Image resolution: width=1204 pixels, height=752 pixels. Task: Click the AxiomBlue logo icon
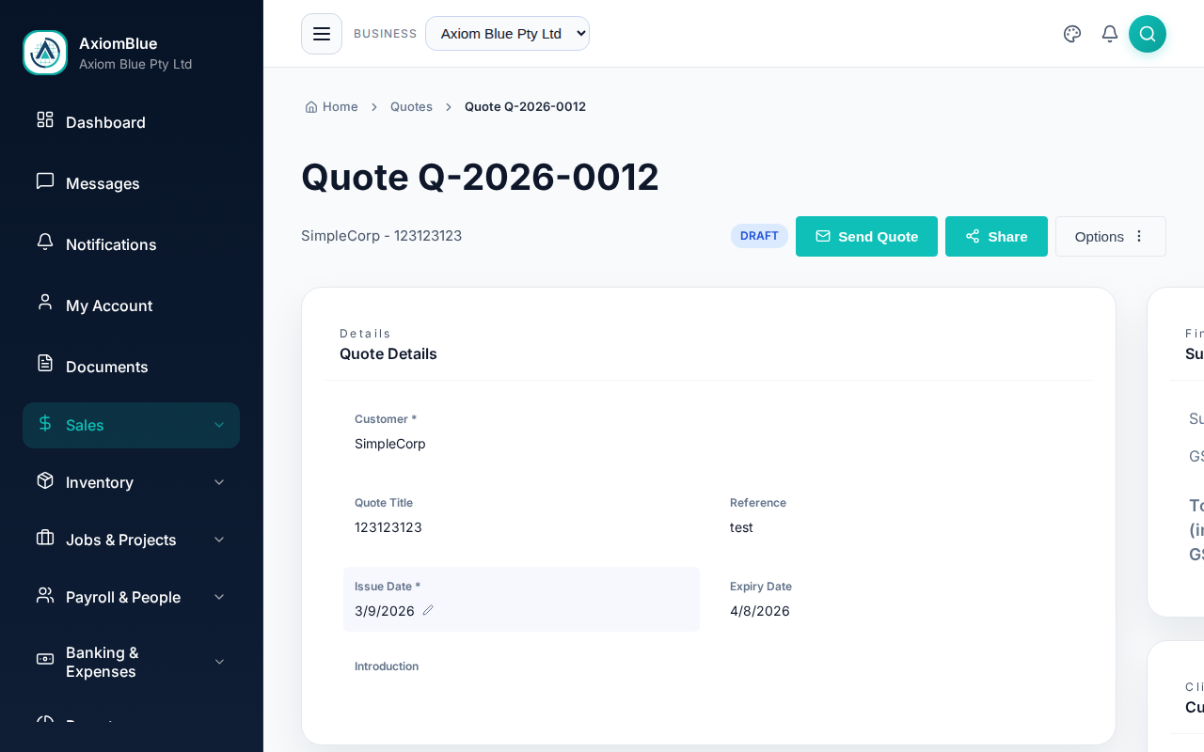click(45, 53)
